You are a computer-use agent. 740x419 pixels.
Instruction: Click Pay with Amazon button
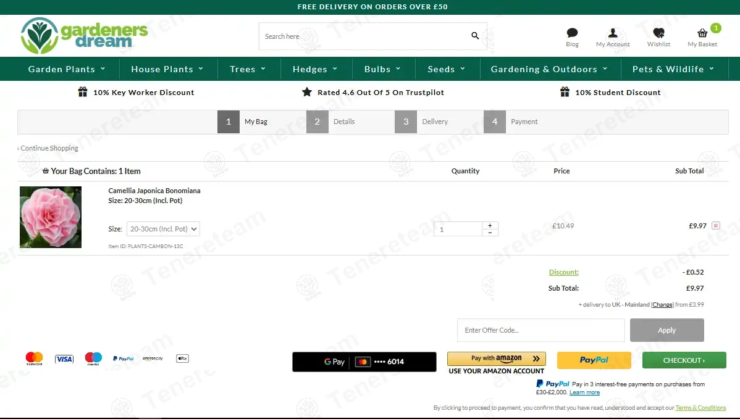pyautogui.click(x=497, y=359)
